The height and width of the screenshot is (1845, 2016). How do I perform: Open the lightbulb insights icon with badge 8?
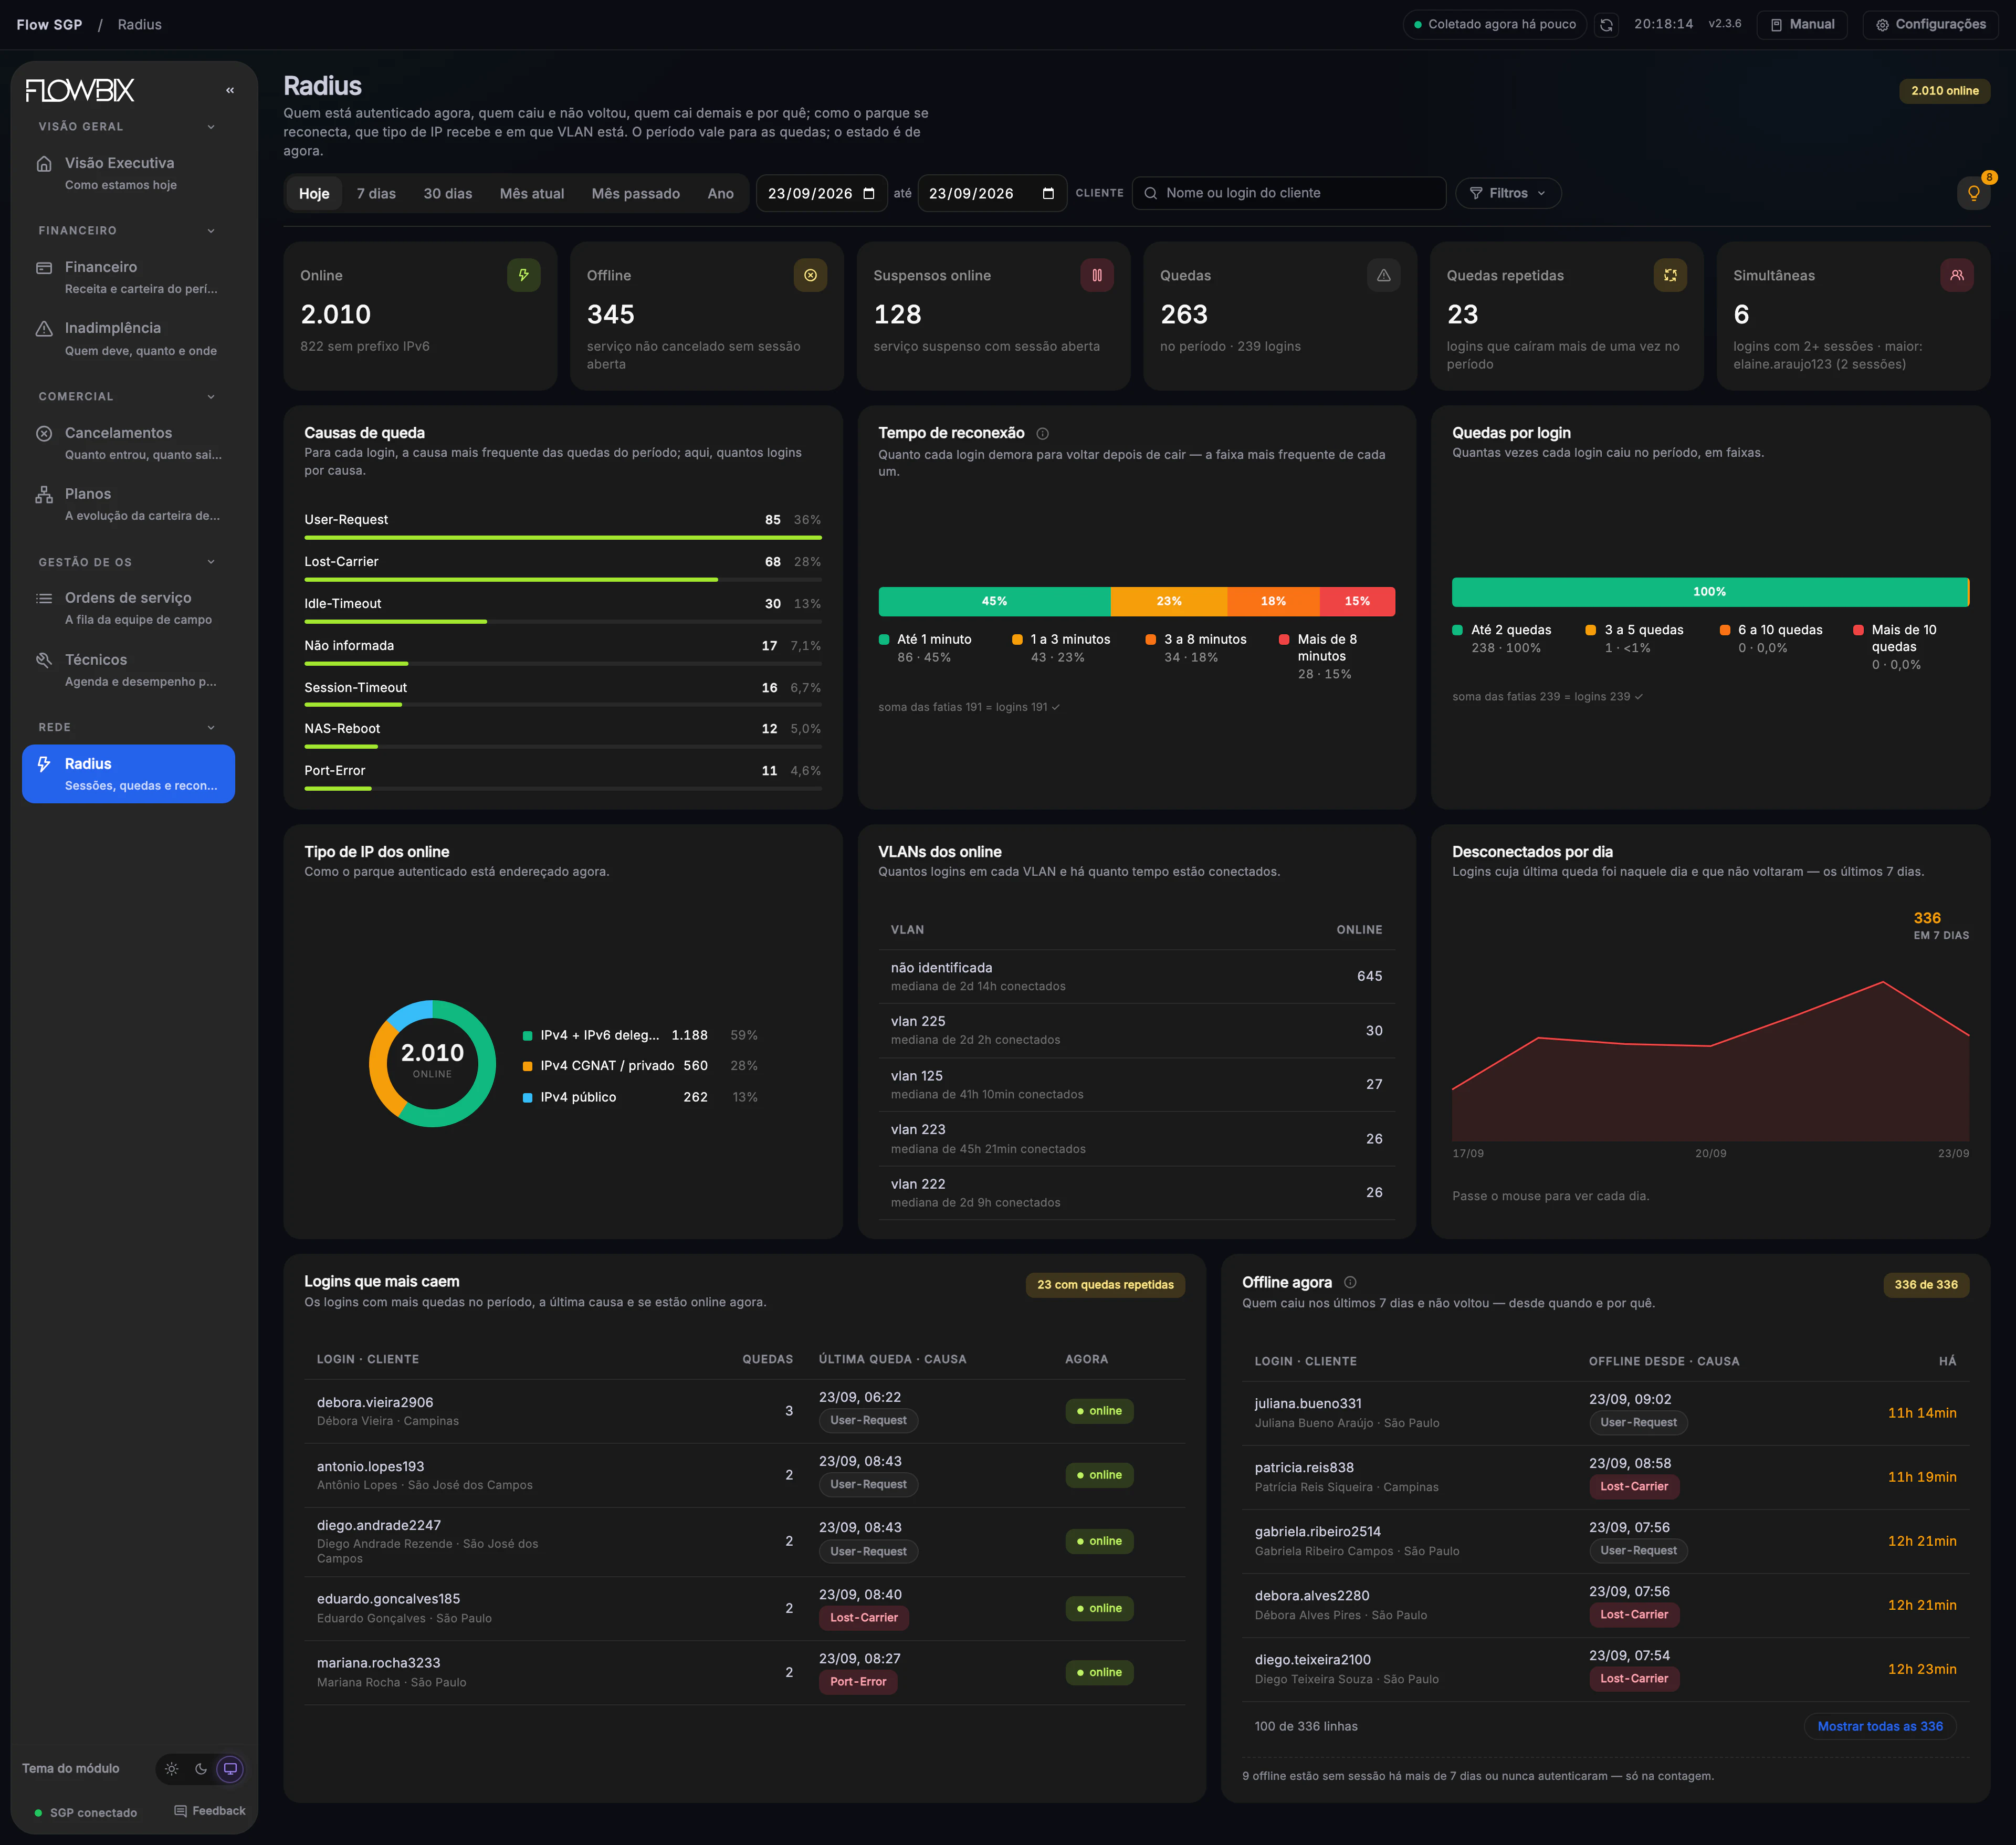1973,193
